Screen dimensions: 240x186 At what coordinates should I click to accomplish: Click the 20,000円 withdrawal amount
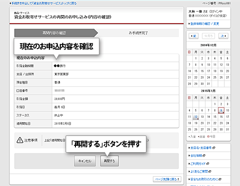click(60, 99)
